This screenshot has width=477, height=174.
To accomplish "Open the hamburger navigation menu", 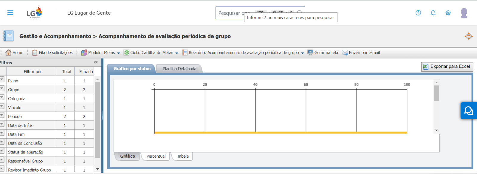I will (x=10, y=13).
